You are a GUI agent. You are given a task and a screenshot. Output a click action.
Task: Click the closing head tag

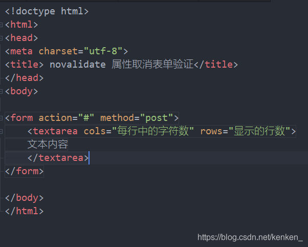[25, 78]
